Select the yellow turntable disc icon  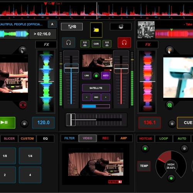(x=96, y=30)
